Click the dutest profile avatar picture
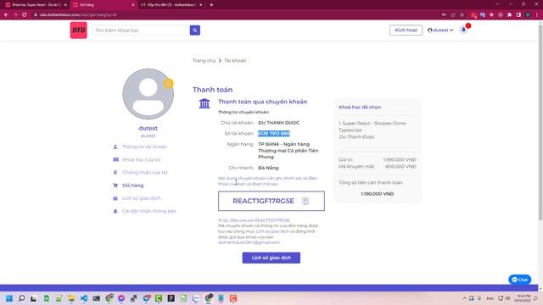 [148, 94]
